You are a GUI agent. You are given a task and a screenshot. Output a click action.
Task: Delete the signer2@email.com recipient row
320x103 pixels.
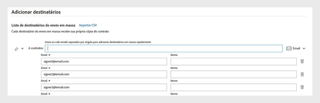point(302,74)
